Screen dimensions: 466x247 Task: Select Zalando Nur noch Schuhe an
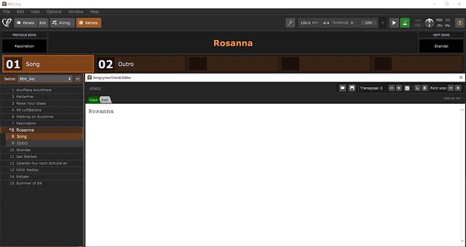click(42, 163)
